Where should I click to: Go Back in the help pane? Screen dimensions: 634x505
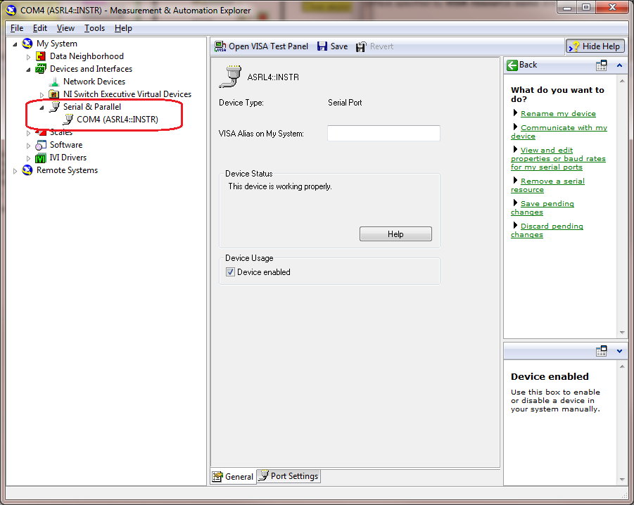pos(521,65)
